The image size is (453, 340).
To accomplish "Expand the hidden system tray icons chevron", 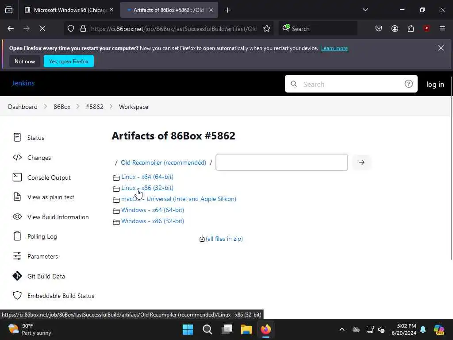I will tap(342, 329).
